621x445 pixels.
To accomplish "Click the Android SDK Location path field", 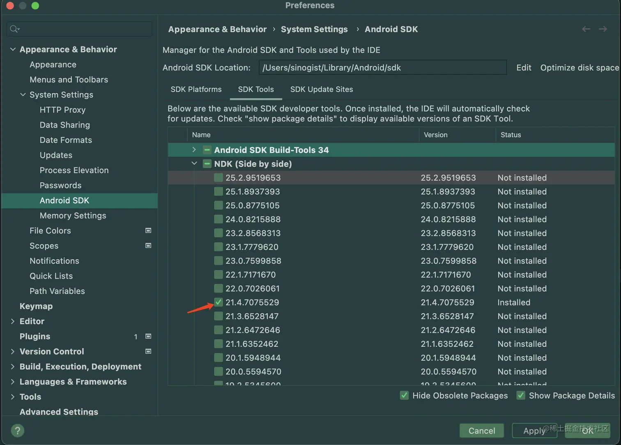I will (x=382, y=68).
